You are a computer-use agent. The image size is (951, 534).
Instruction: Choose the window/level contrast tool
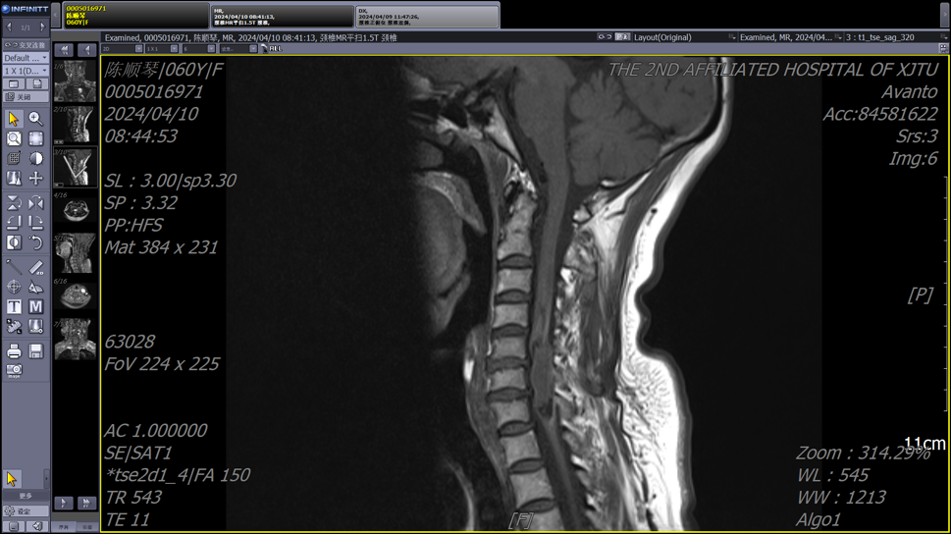point(35,158)
